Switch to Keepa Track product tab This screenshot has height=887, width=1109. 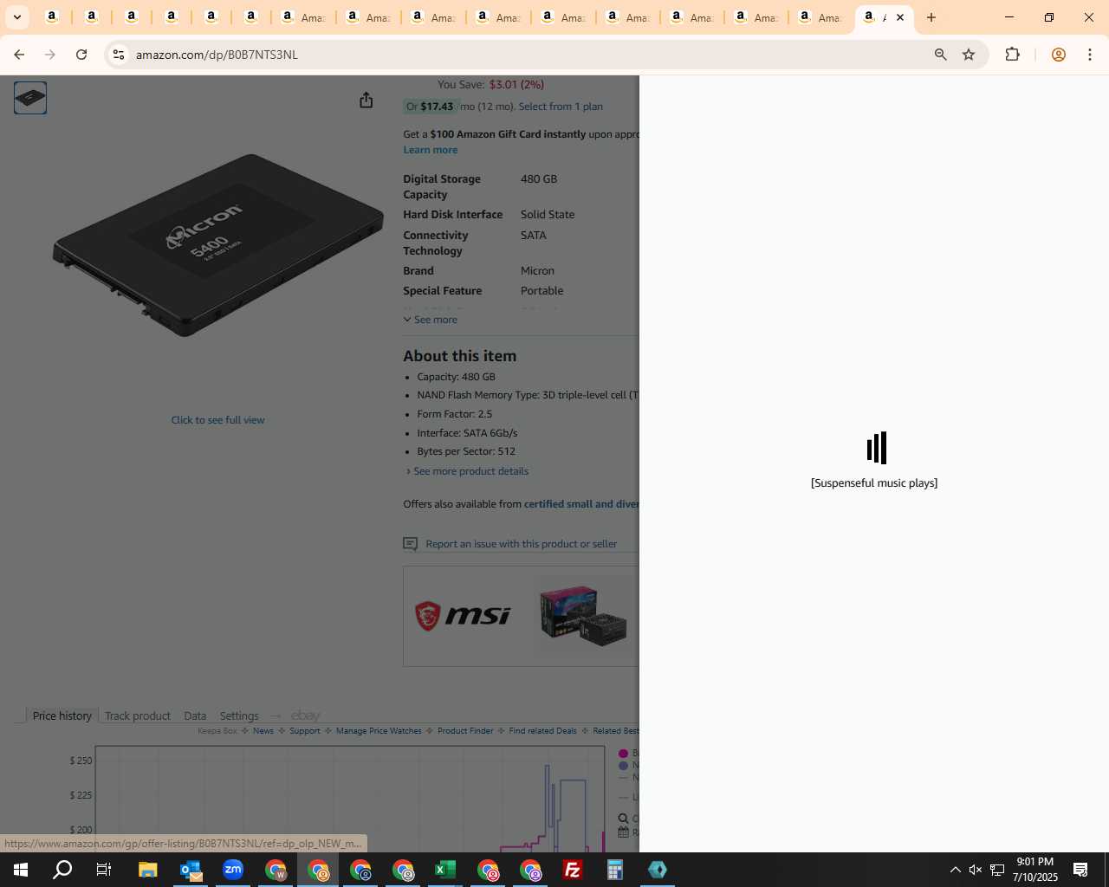coord(138,715)
